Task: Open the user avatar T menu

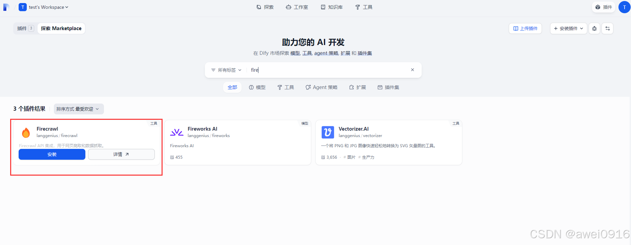Action: tap(624, 7)
